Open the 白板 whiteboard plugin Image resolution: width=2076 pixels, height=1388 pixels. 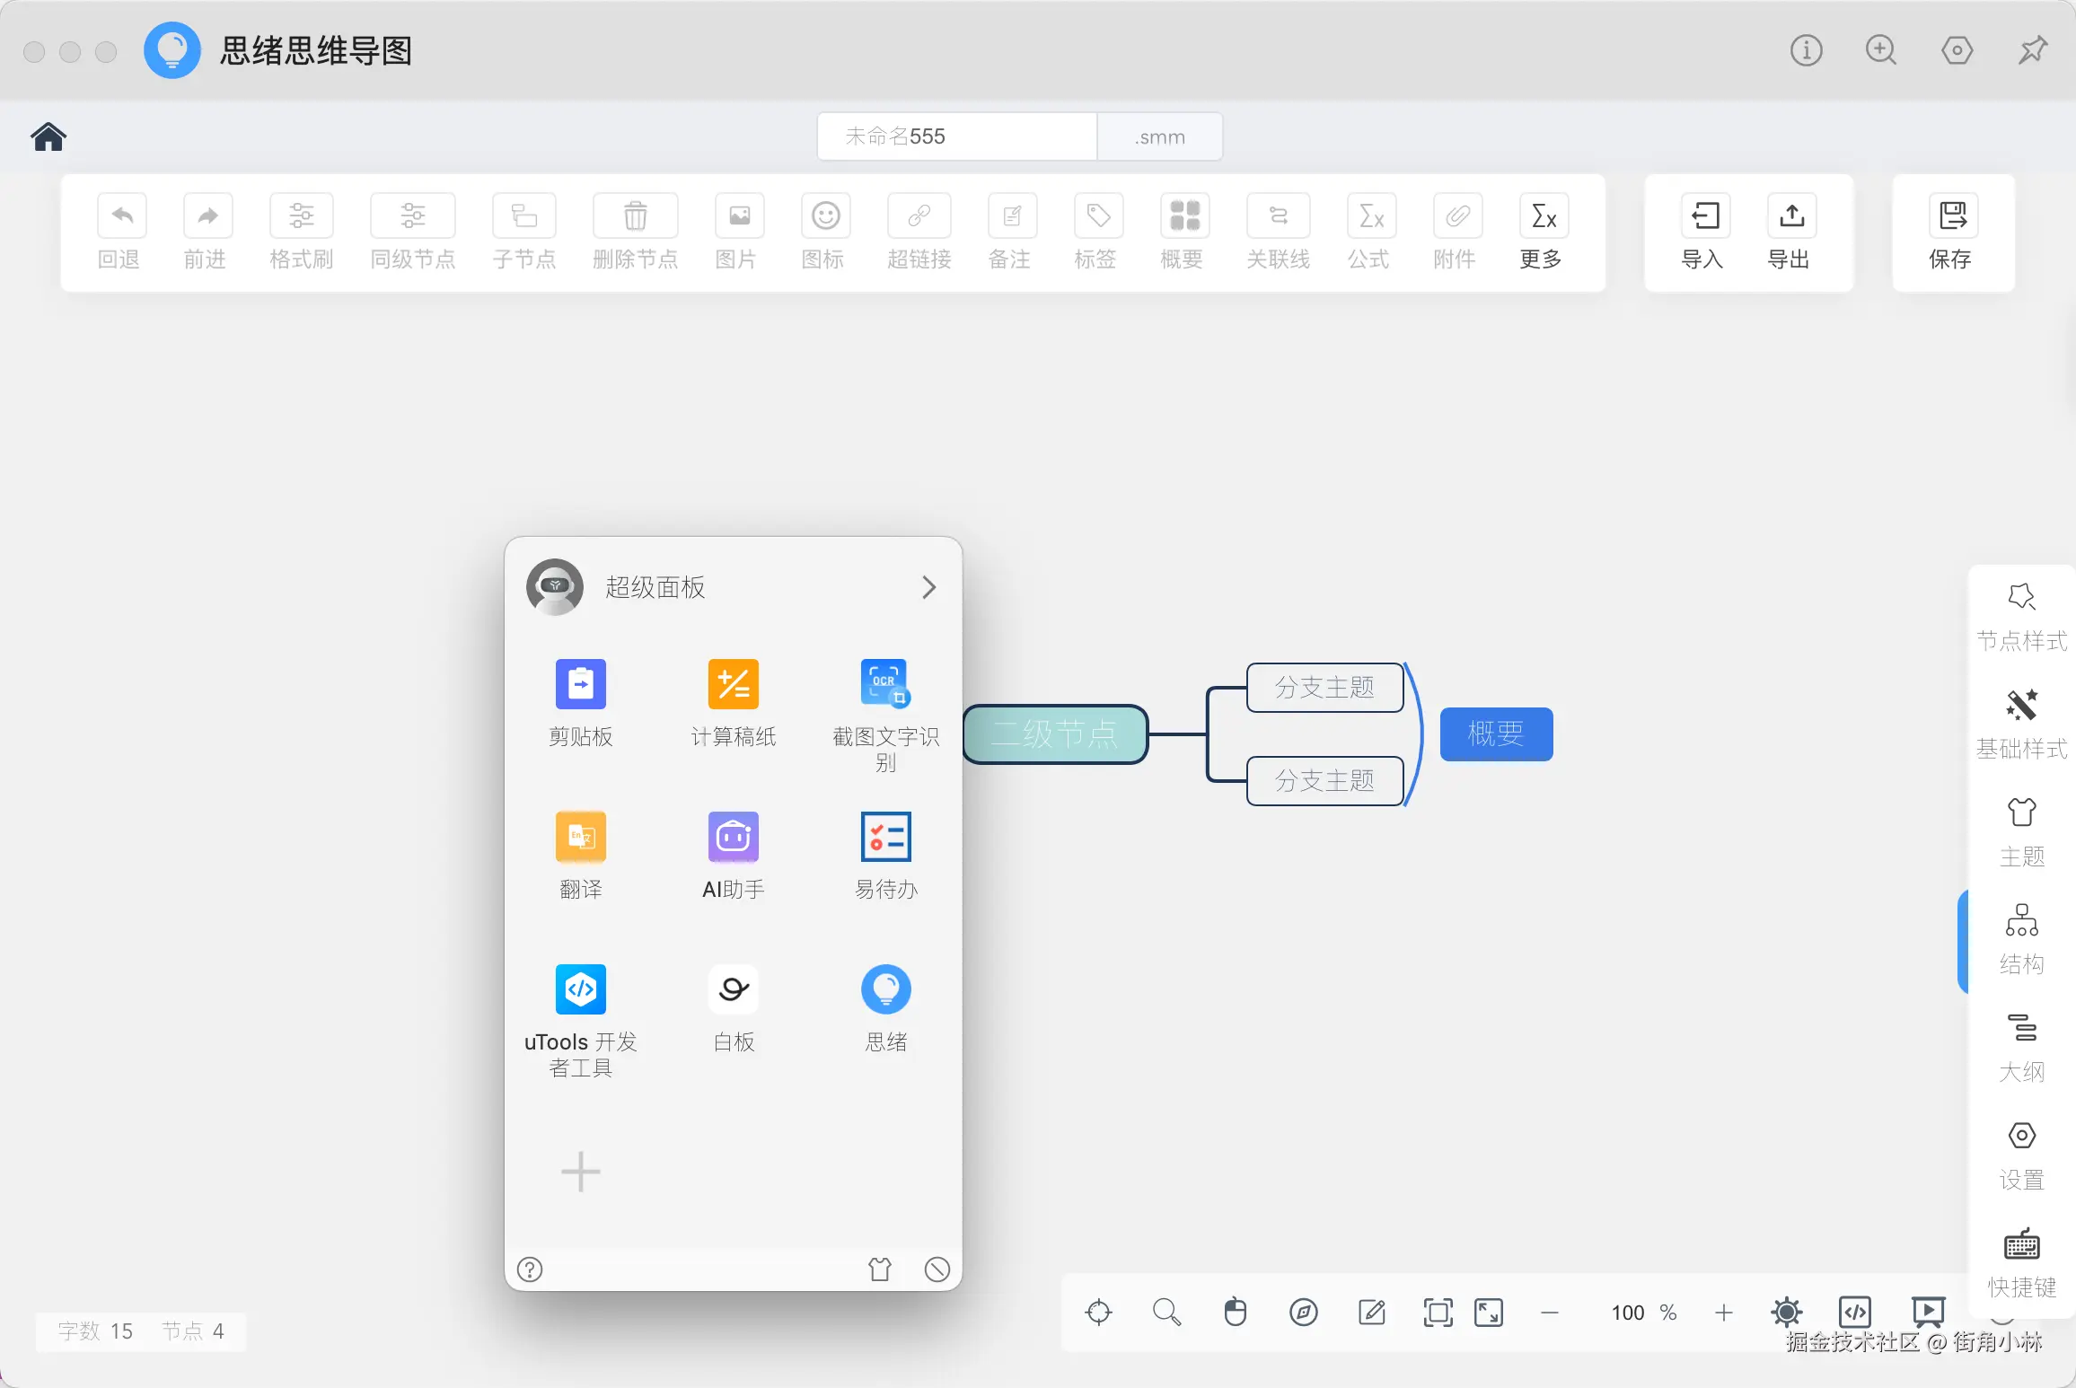coord(733,989)
